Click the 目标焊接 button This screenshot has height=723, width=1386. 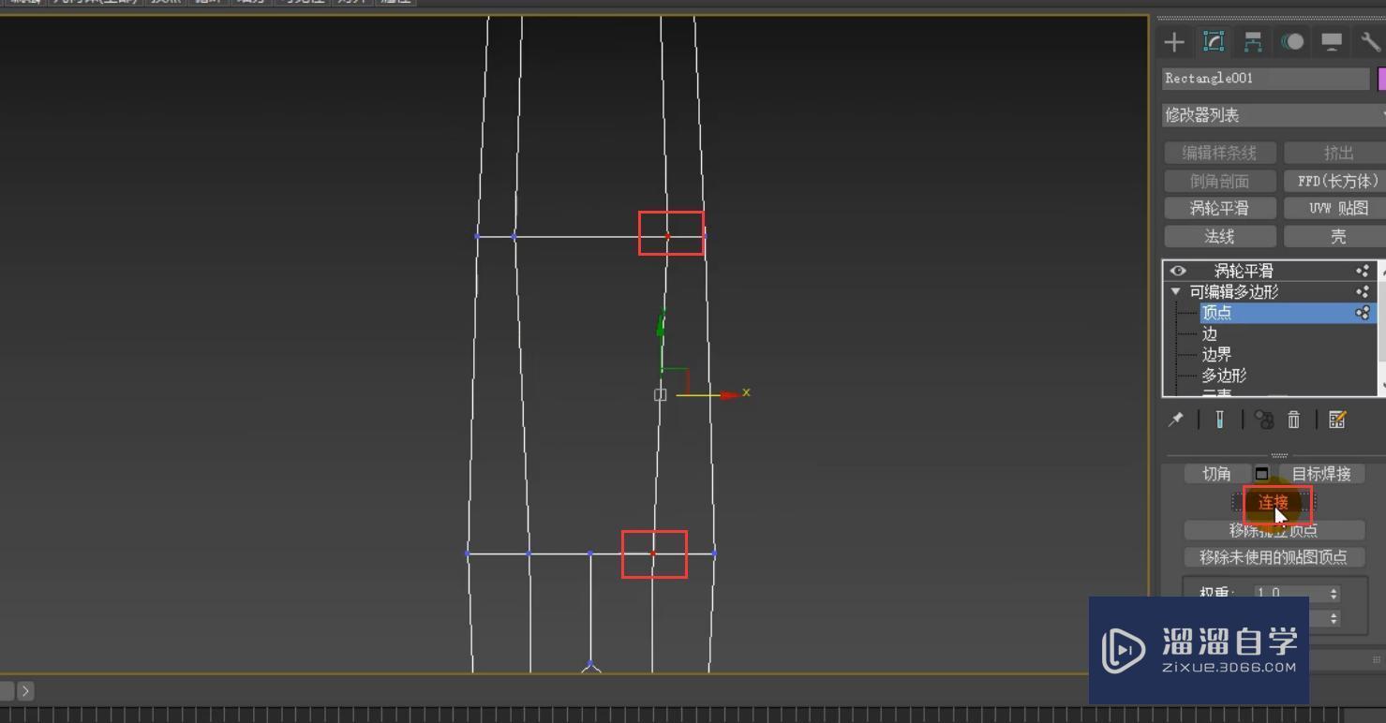tap(1321, 474)
